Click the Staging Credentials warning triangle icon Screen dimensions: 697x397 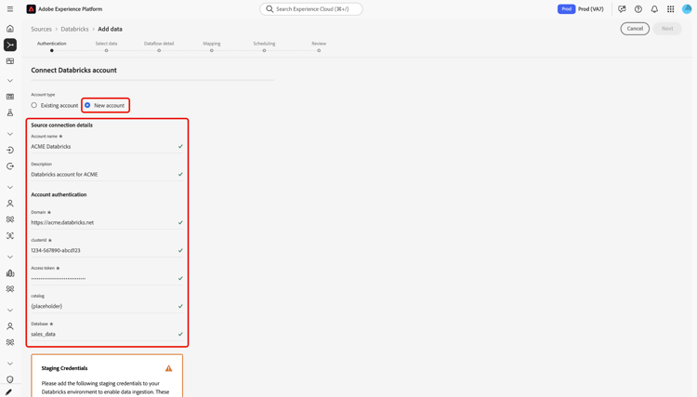tap(168, 368)
